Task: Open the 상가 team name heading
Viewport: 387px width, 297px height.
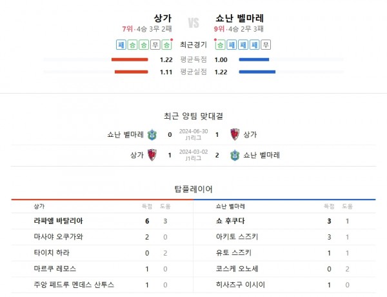Action: (163, 18)
